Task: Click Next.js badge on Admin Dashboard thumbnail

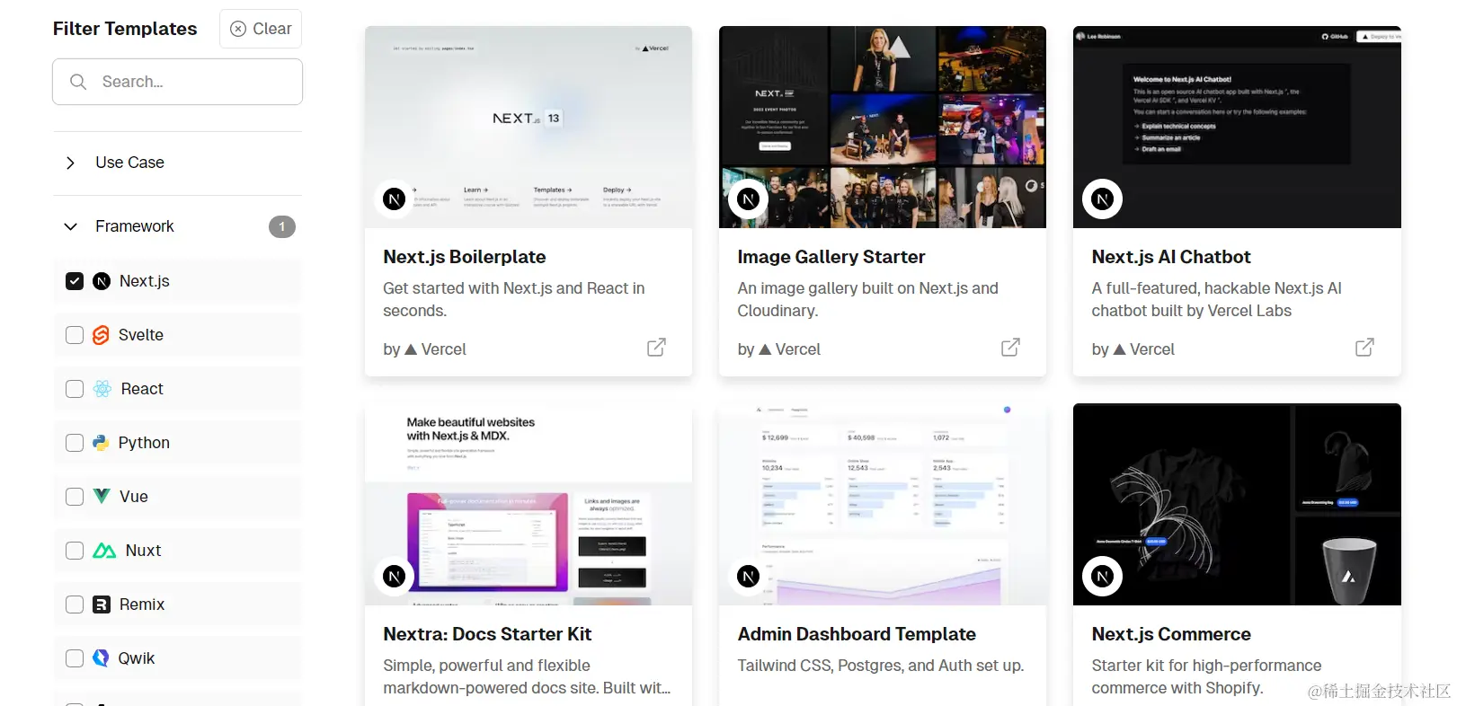Action: click(748, 577)
